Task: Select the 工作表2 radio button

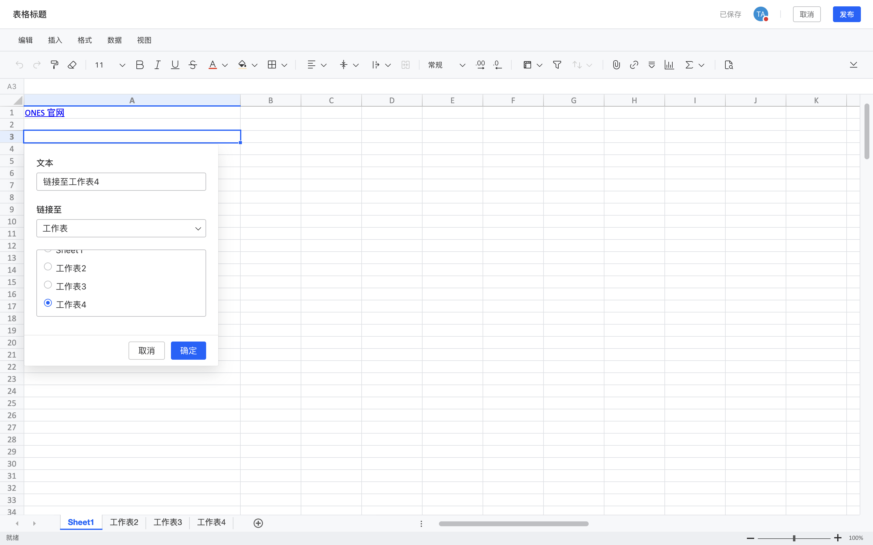Action: (48, 267)
